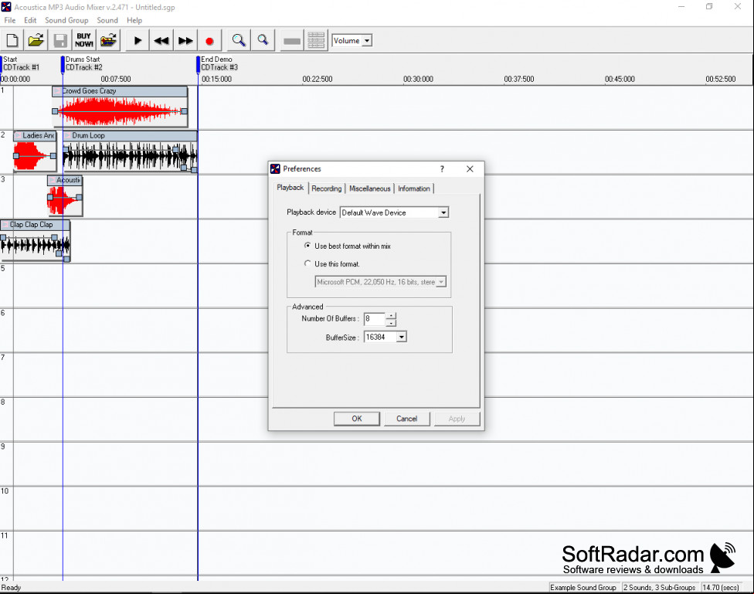
Task: Zoom out with small magnifier
Action: click(263, 40)
